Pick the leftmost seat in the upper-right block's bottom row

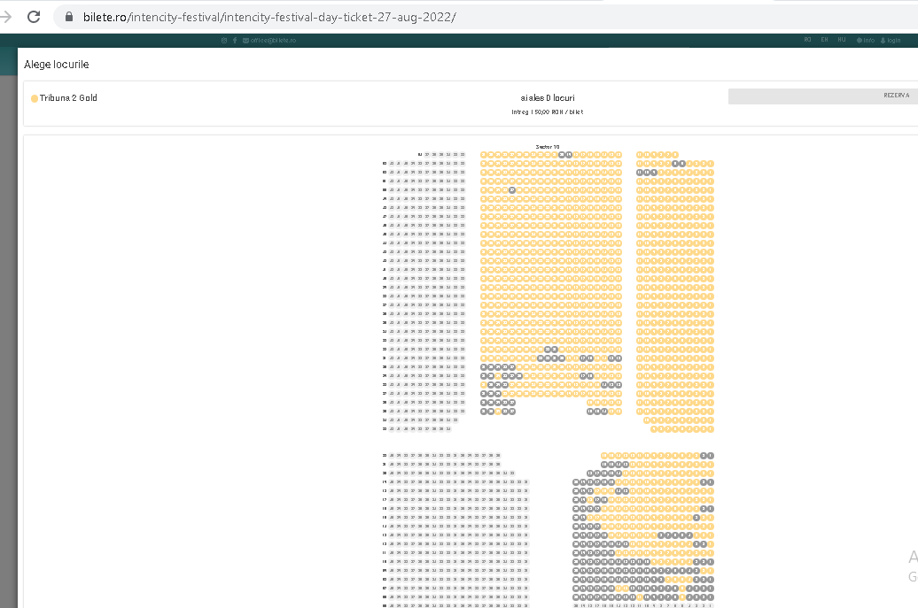point(654,429)
